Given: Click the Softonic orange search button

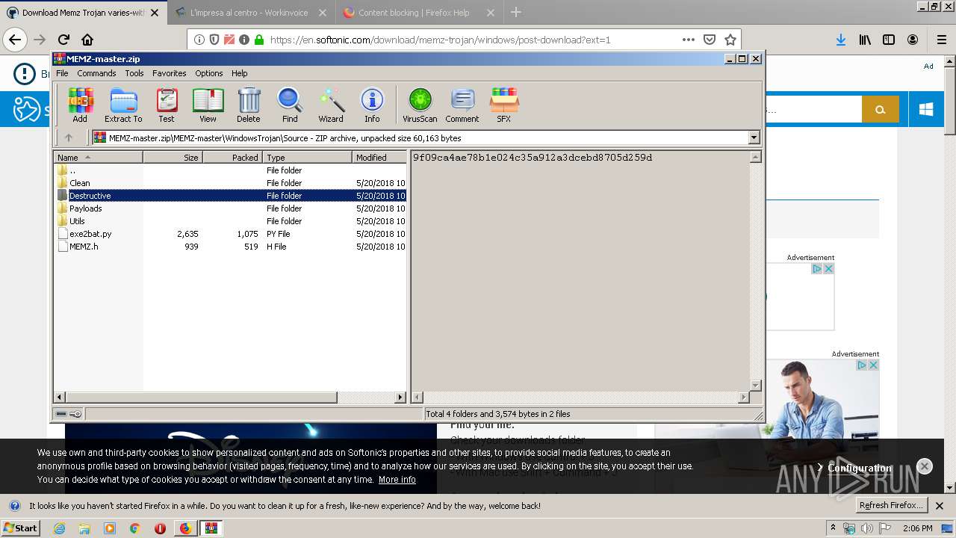Looking at the screenshot, I should tap(880, 109).
